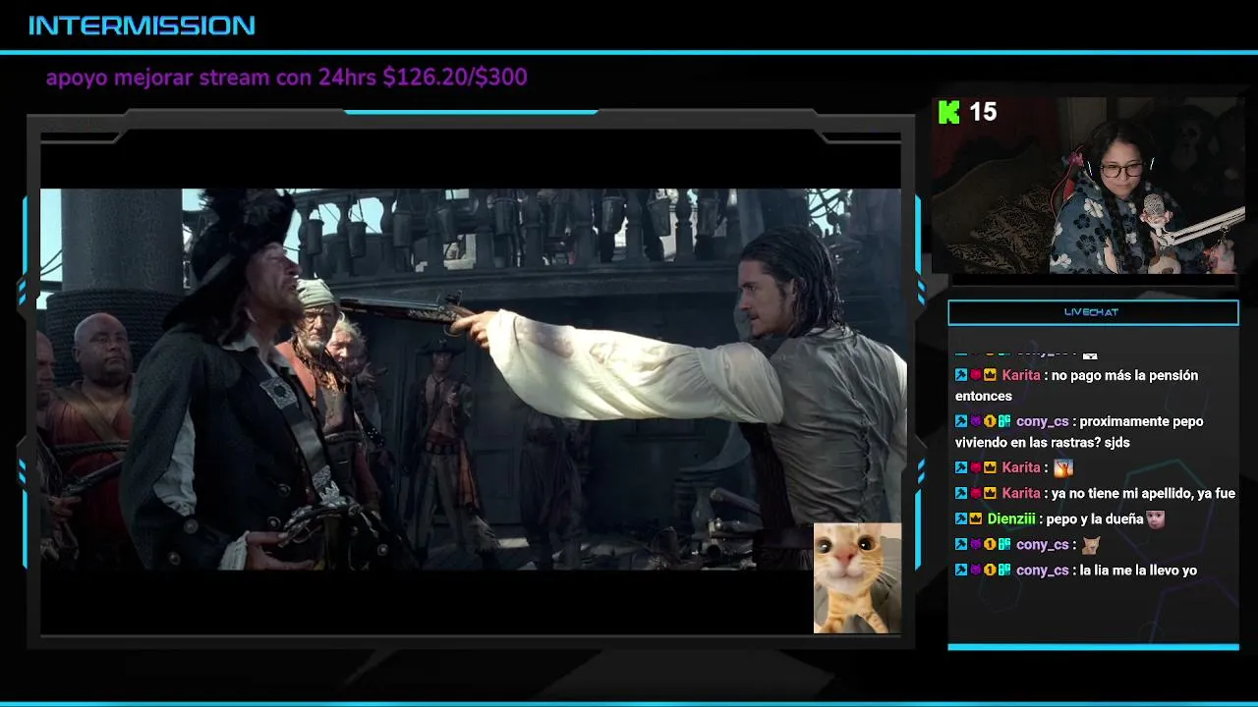
Task: Click the gold 1 badge on cony_cs's cat emote message
Action: pos(990,544)
